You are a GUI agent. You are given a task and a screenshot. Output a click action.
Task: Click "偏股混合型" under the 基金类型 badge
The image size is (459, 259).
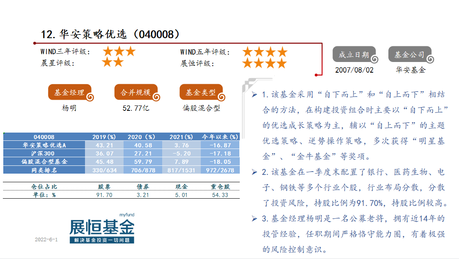pos(202,108)
